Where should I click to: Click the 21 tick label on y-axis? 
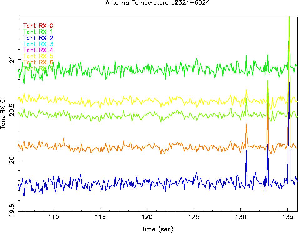tap(12, 59)
